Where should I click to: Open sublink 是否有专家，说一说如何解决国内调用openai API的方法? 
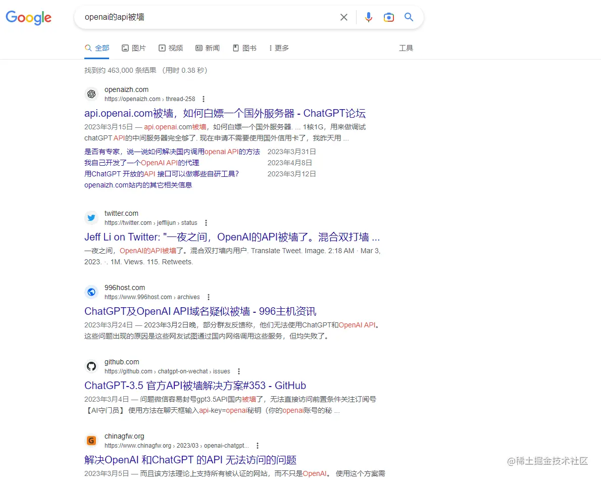click(172, 152)
